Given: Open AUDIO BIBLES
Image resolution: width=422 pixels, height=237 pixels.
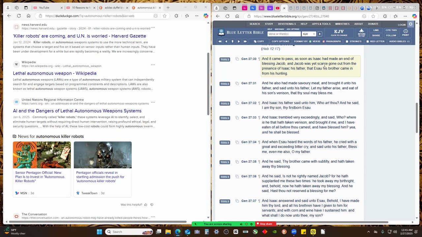Looking at the screenshot, I should (399, 41).
